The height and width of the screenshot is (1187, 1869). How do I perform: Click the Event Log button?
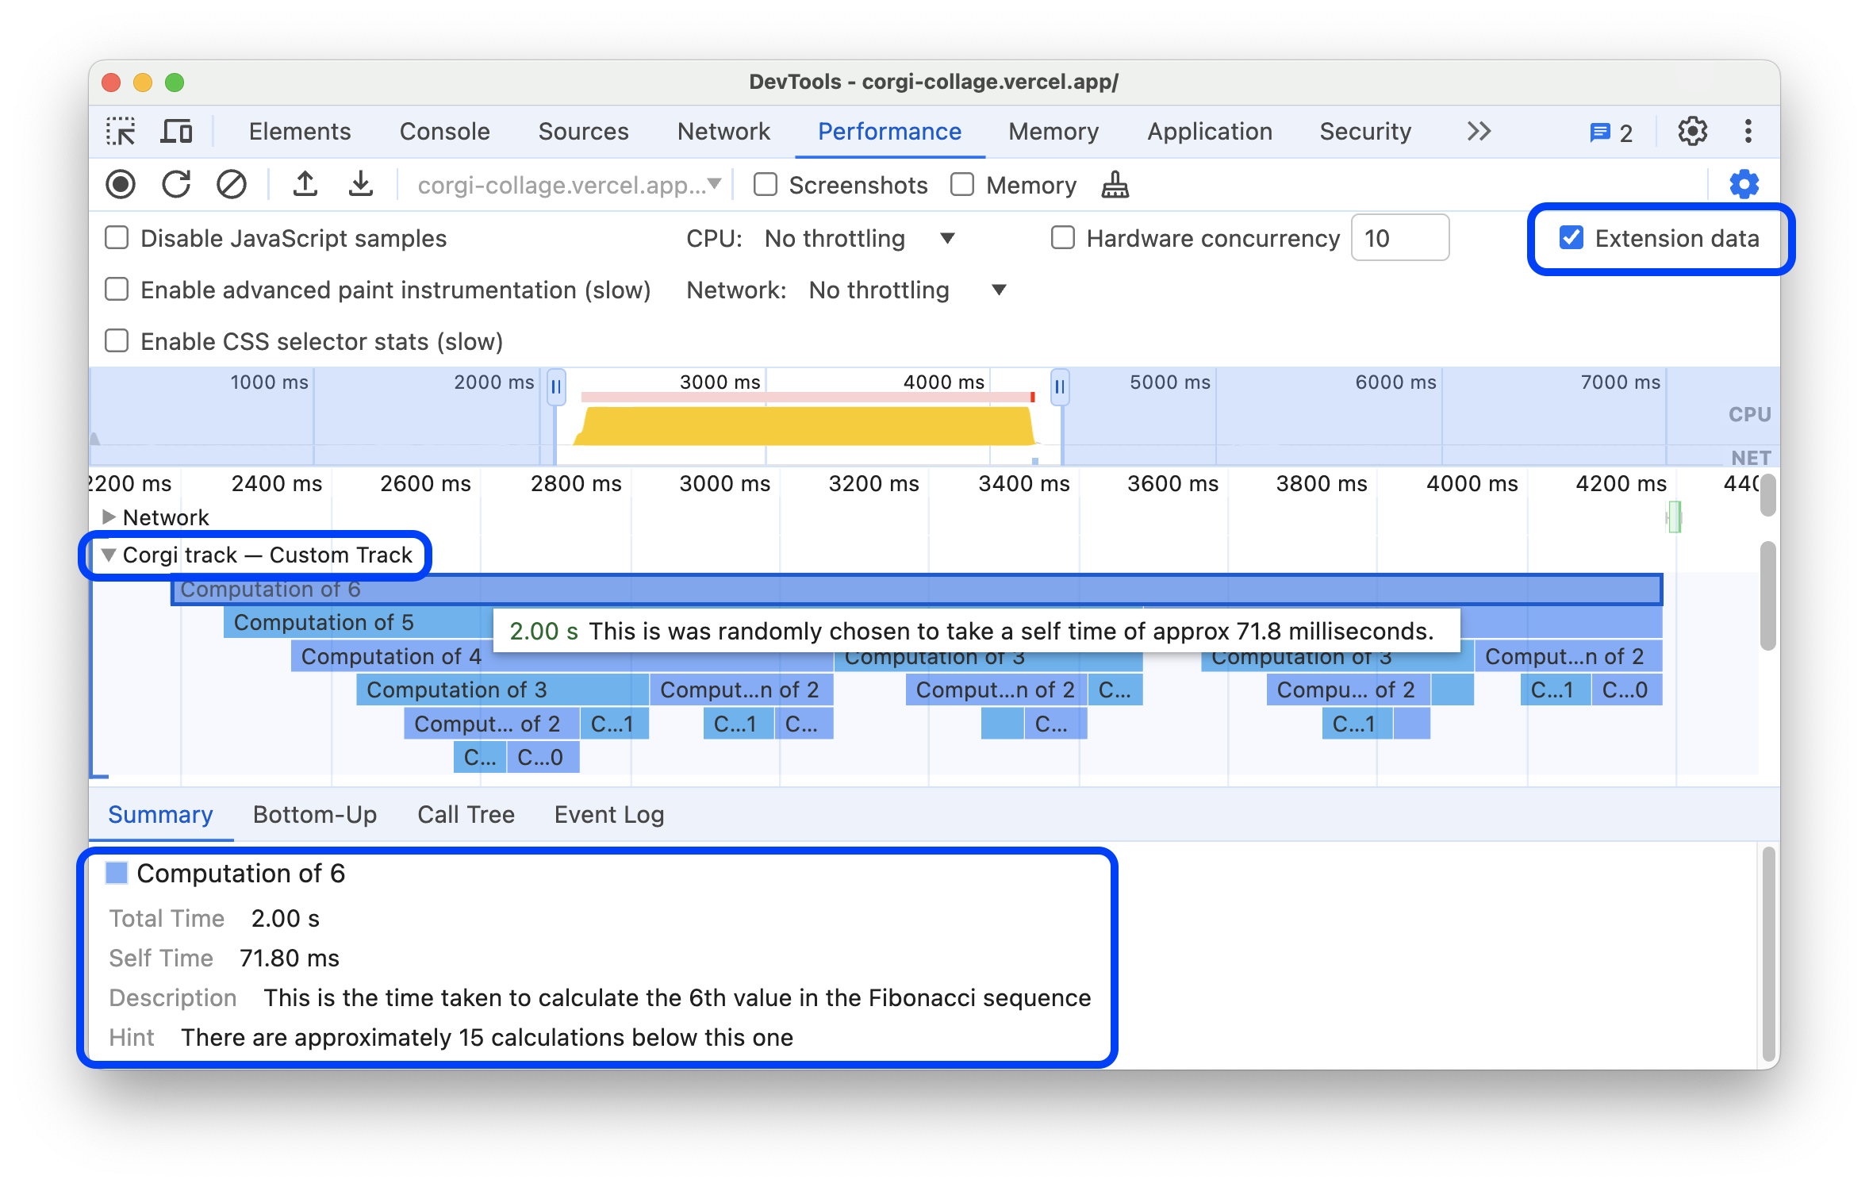click(x=609, y=813)
